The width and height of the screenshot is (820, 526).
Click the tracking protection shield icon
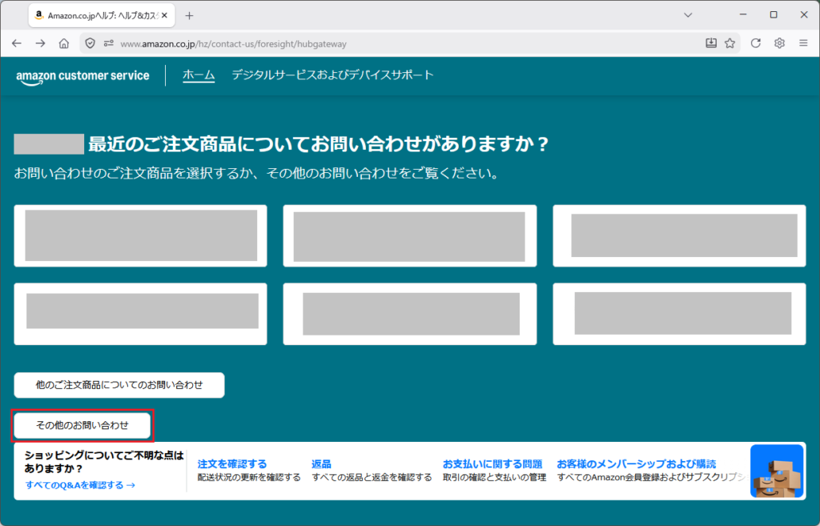click(90, 43)
